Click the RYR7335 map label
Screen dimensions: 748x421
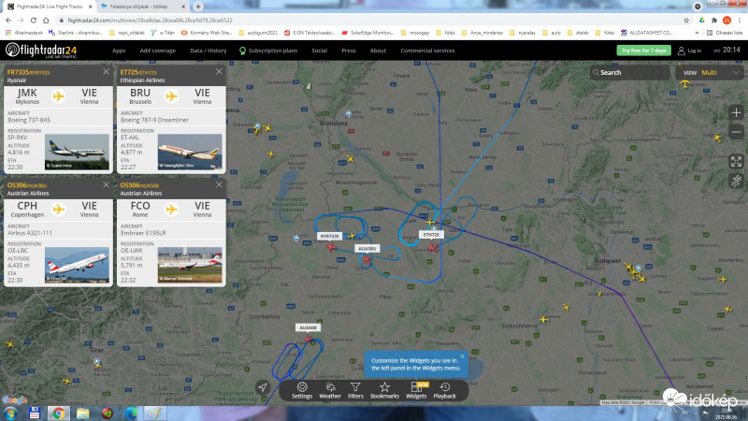[x=329, y=236]
